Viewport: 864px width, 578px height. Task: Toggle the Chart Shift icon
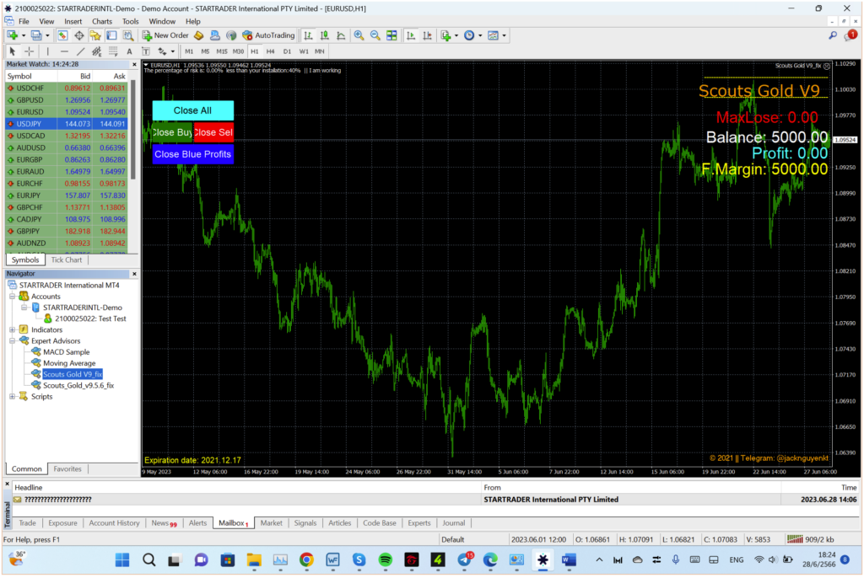(x=427, y=35)
